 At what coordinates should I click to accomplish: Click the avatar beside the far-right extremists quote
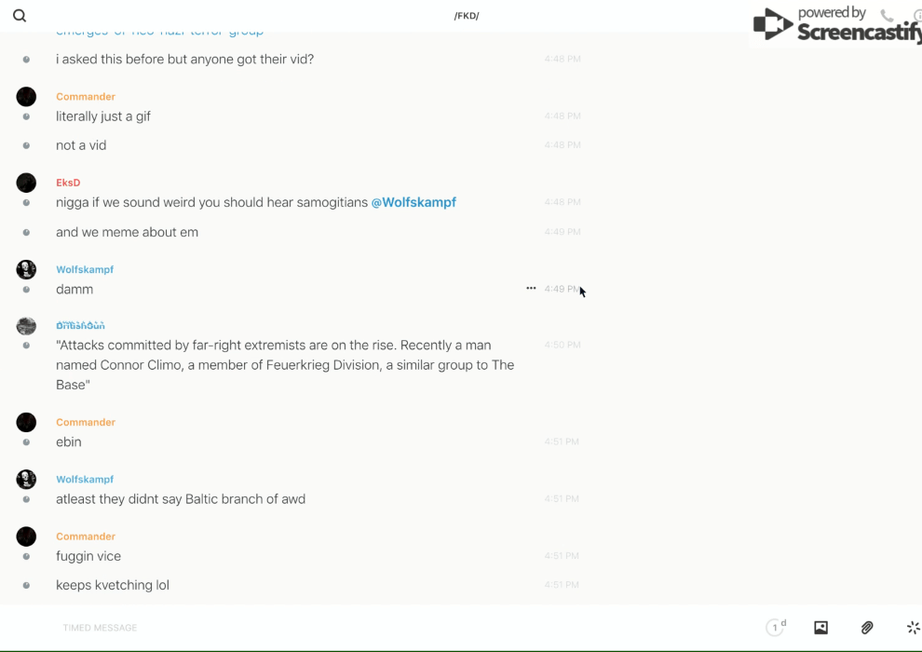(x=26, y=325)
